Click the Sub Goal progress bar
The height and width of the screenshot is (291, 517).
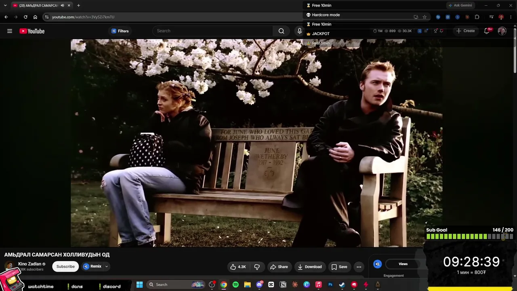(470, 237)
